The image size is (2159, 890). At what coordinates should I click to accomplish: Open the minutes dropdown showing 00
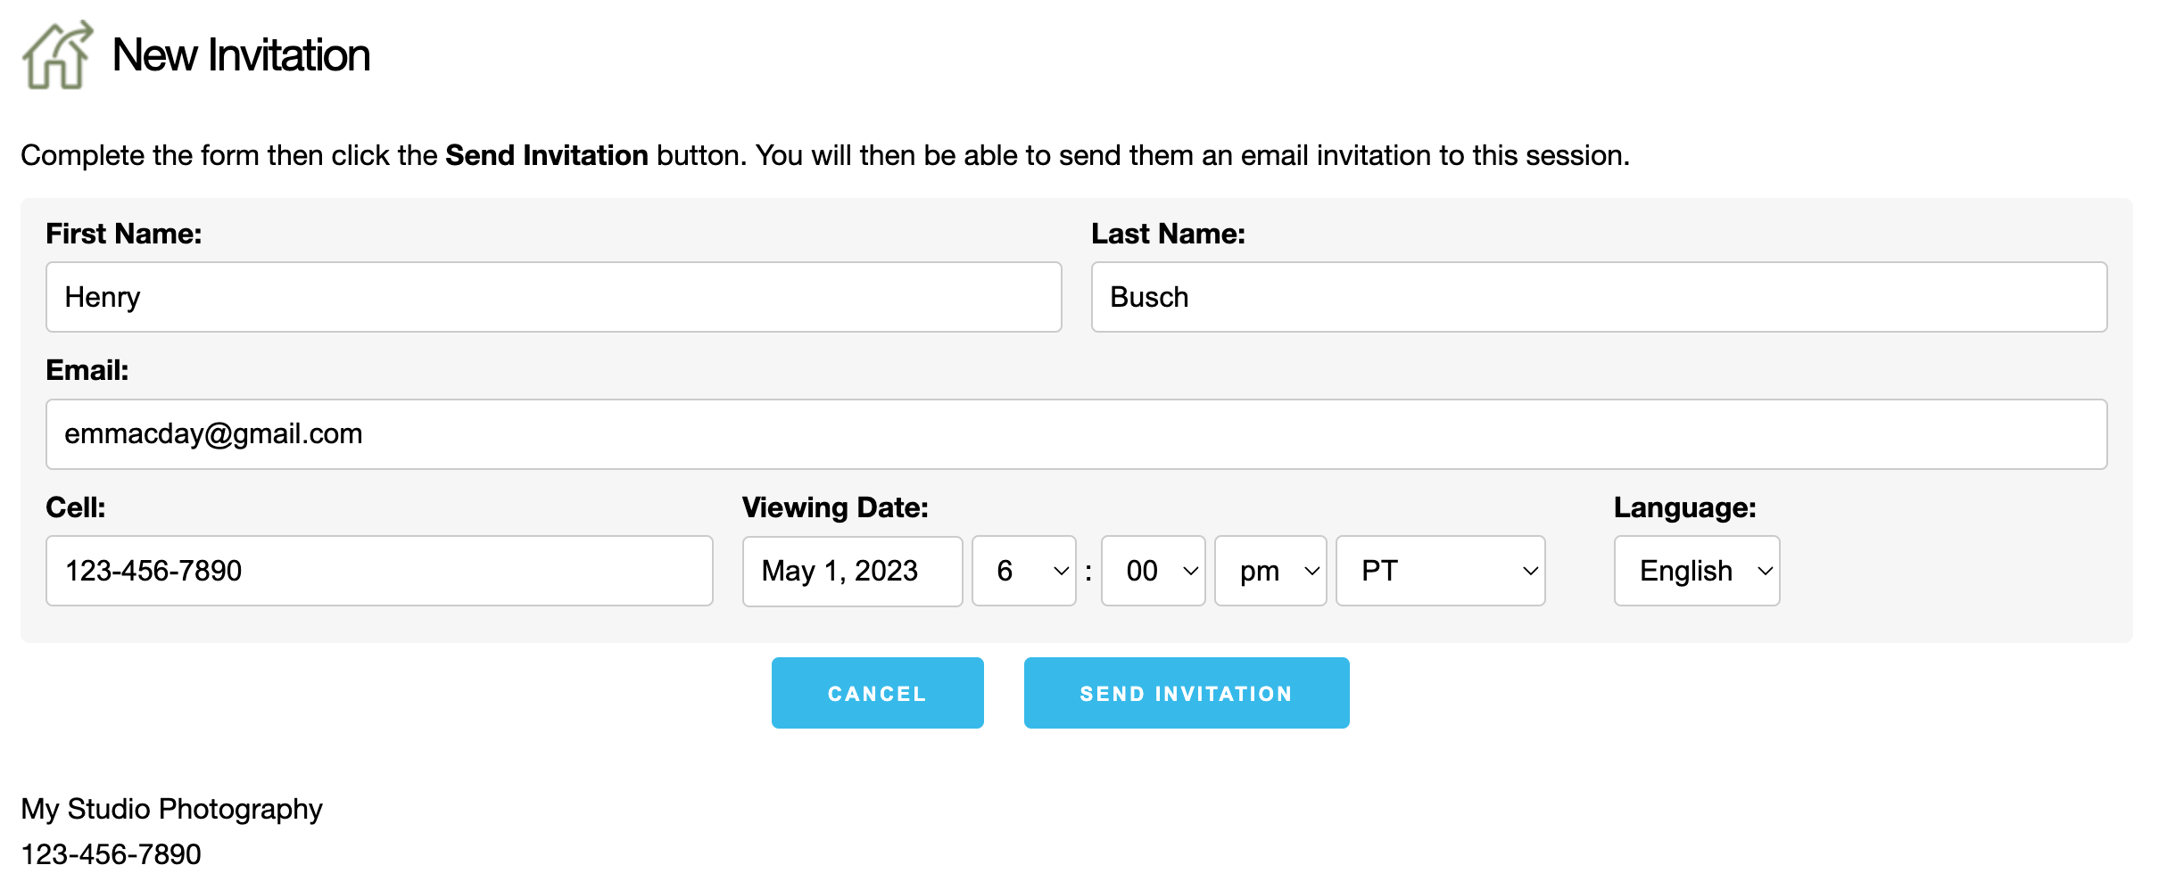point(1153,571)
